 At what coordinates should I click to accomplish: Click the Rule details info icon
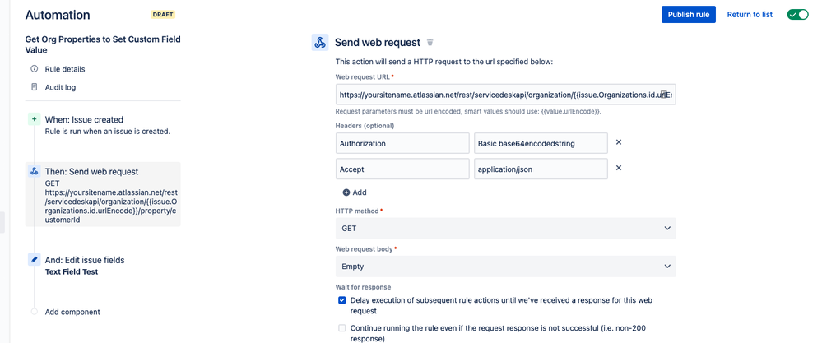pyautogui.click(x=35, y=69)
